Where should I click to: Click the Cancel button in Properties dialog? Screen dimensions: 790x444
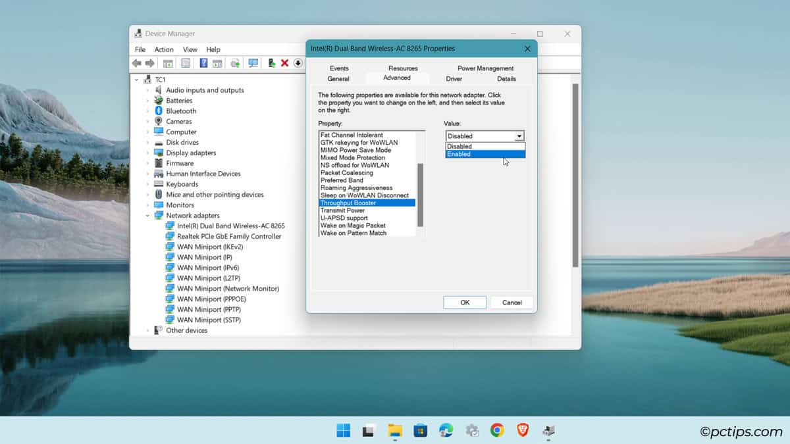(x=512, y=303)
